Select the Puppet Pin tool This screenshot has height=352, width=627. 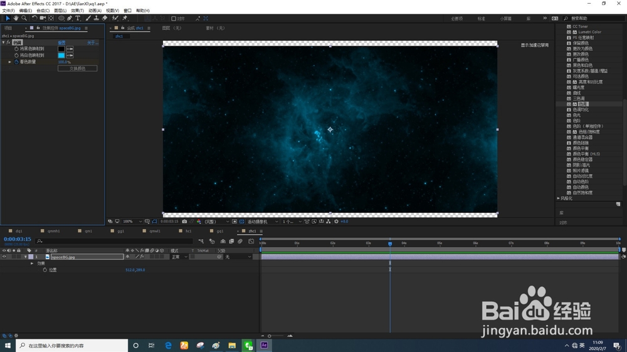click(125, 18)
